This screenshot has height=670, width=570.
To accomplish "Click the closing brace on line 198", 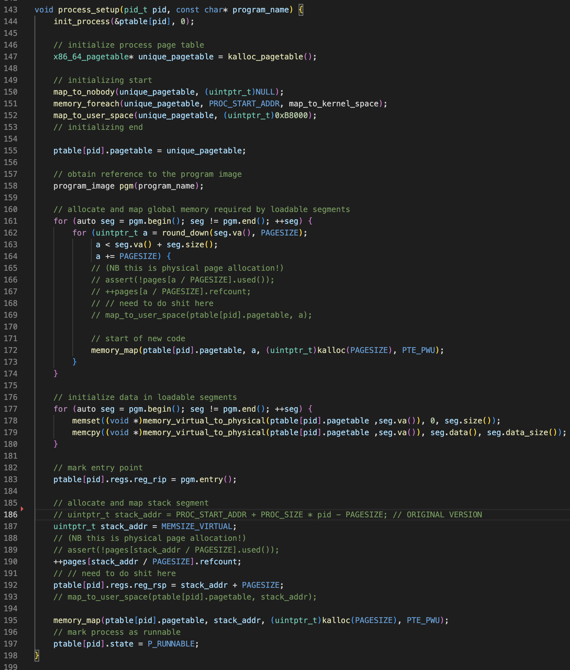I will [37, 655].
